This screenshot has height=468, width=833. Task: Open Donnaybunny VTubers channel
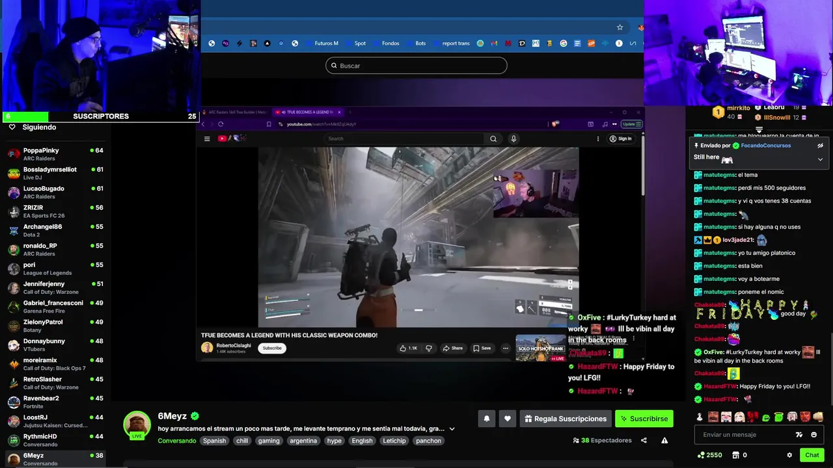55,344
